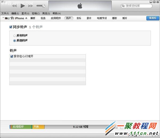The width and height of the screenshot is (160, 138).
Task: Click the Apple logo display area
Action: pyautogui.click(x=80, y=6)
